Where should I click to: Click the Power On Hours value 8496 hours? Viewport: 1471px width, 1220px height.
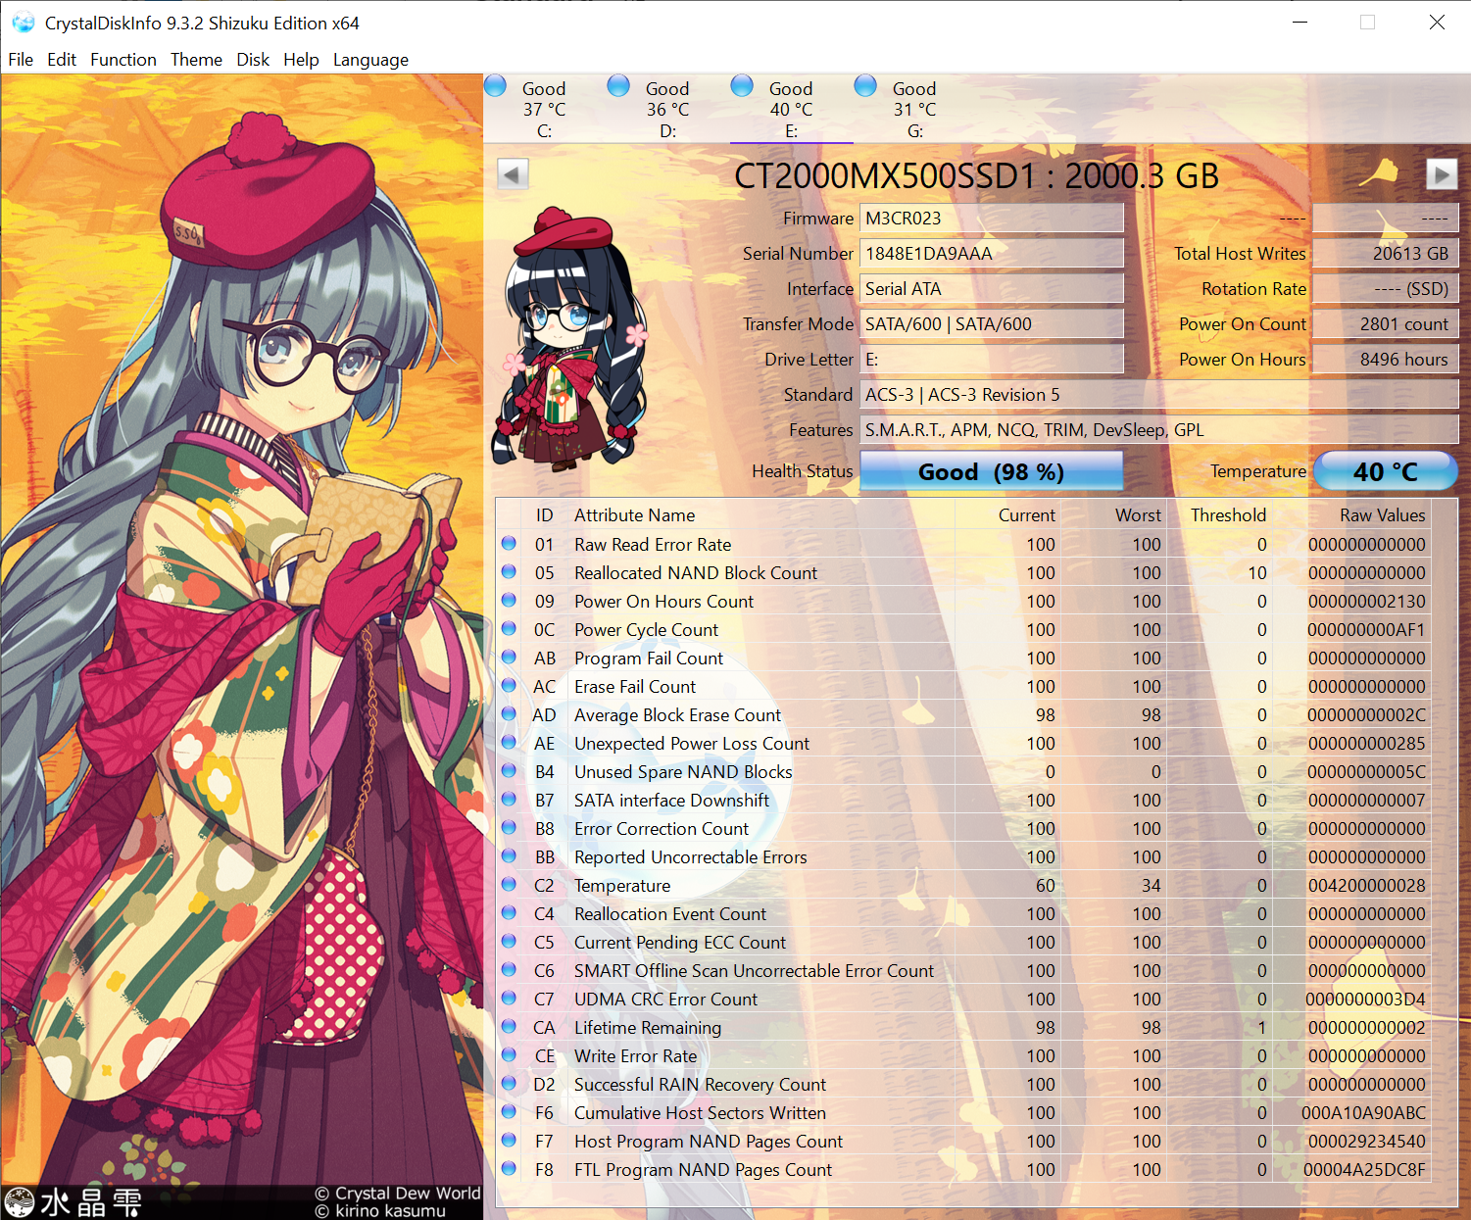point(1385,360)
